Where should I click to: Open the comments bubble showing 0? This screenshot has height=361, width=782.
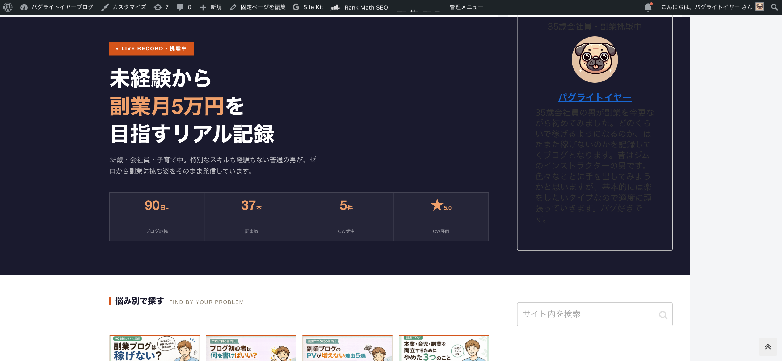[184, 7]
